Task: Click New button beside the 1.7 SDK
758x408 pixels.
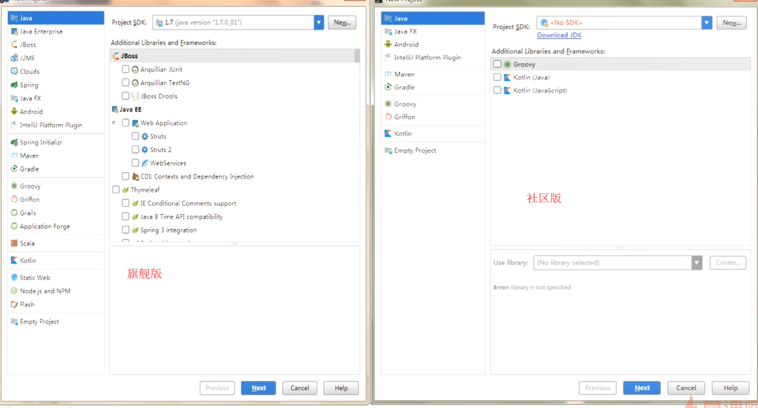Action: (x=342, y=22)
